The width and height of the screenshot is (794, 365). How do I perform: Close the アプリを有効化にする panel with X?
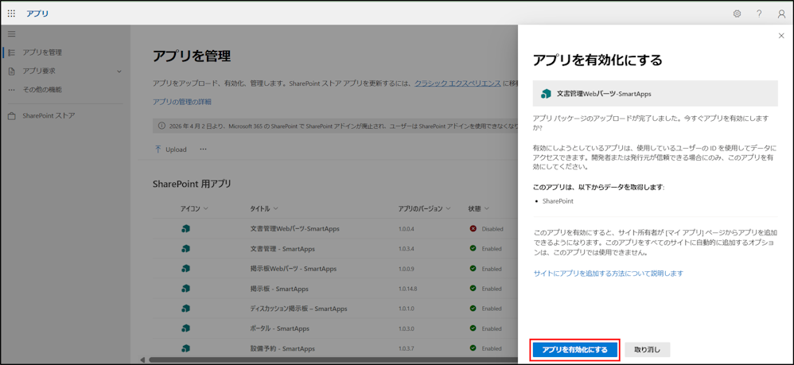pyautogui.click(x=780, y=36)
